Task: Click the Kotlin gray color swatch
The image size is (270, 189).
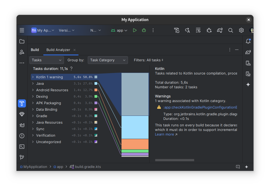Action: tap(96, 77)
